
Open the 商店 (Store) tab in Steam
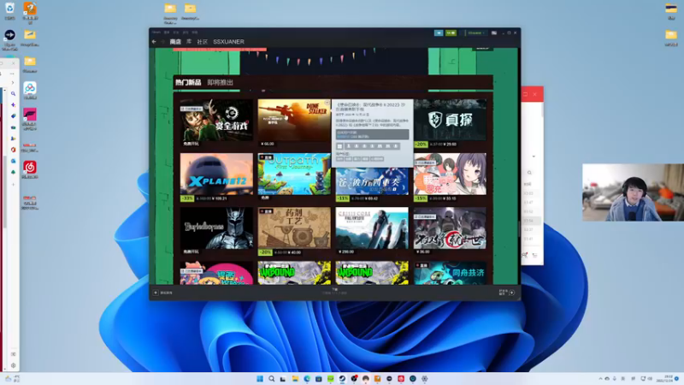click(x=175, y=42)
